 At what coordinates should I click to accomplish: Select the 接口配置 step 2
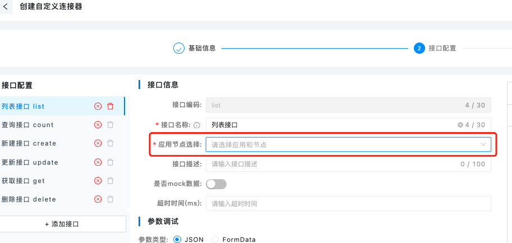435,48
